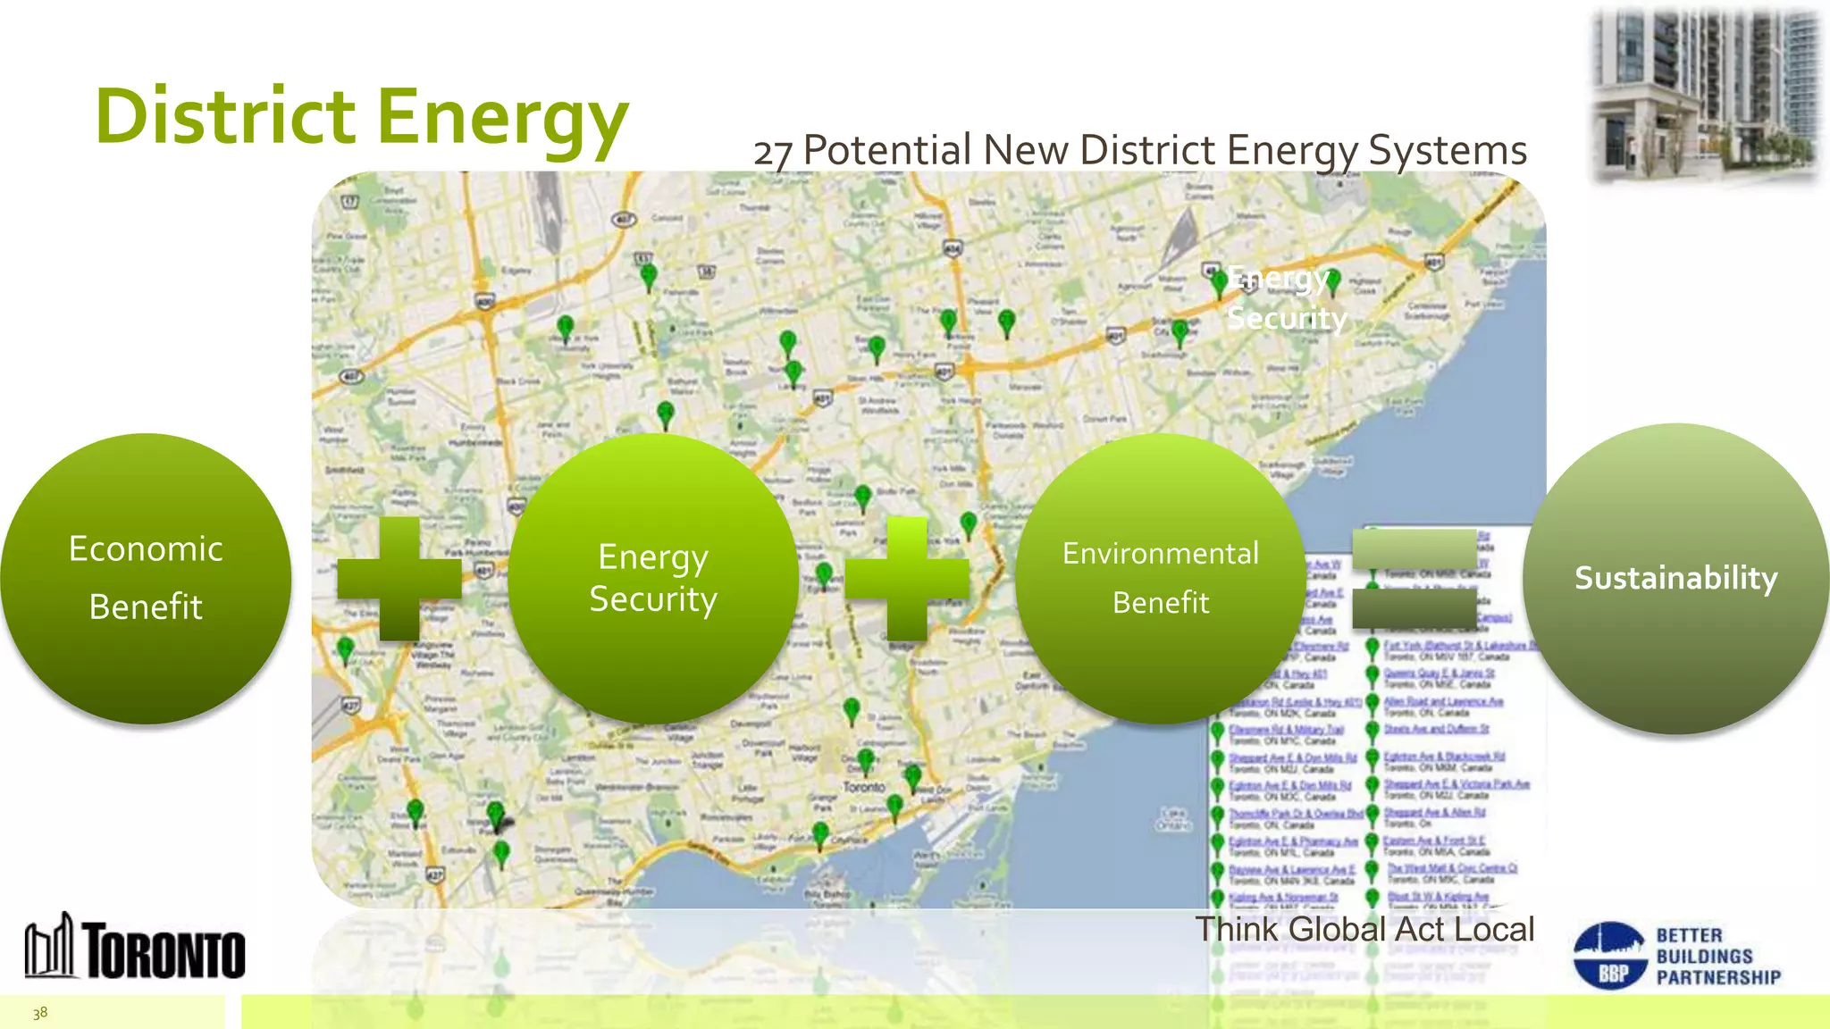Click pin icon beside Sheppard Ave E & Don Mills
Screen dimensions: 1830x1029
pos(1217,761)
